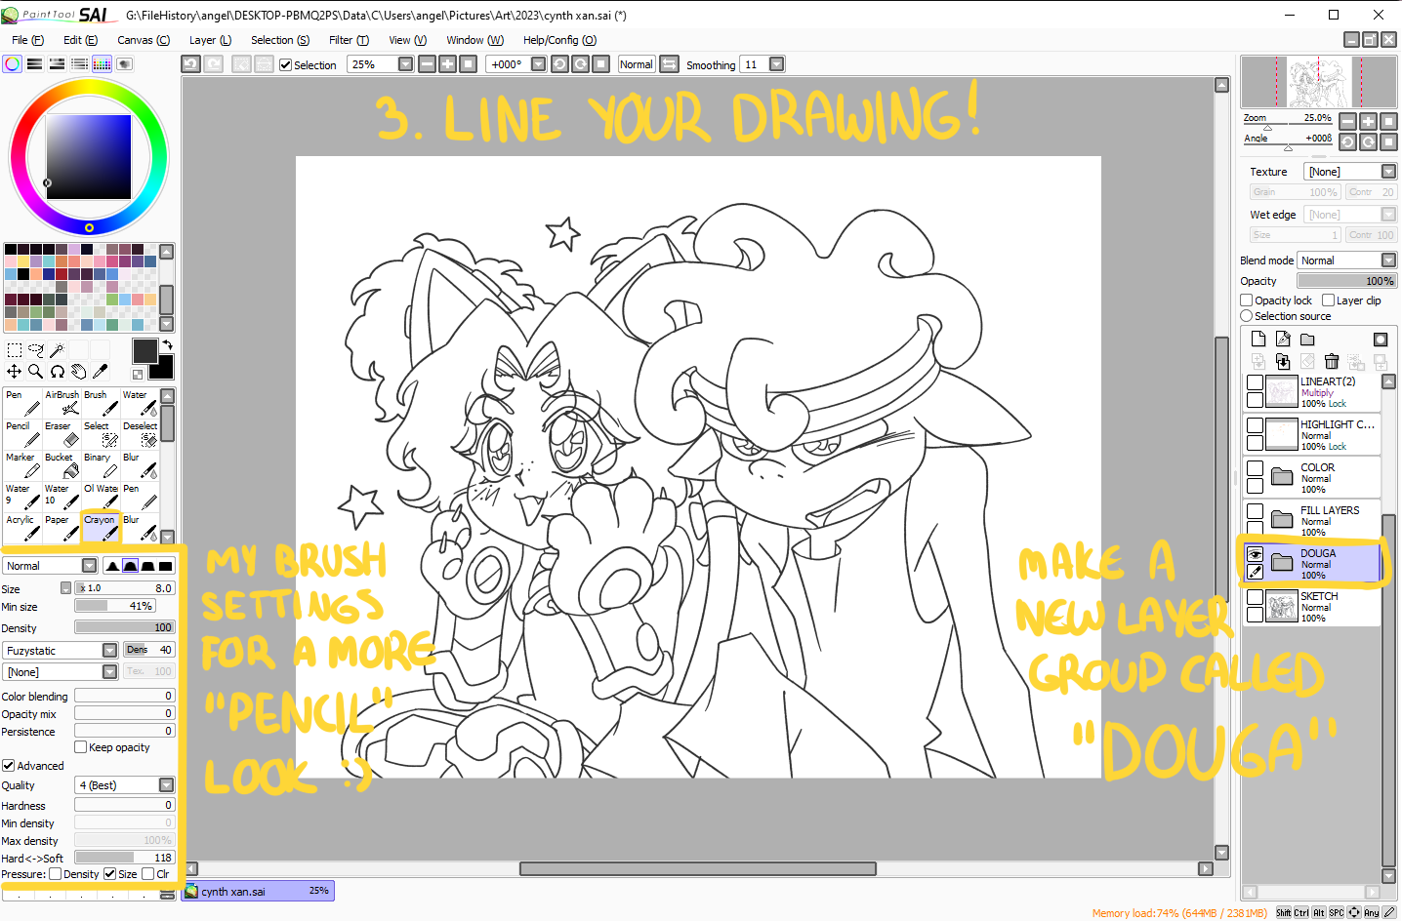Activate the Magic Wand selection tool
Screen dimensions: 1402x921
click(x=57, y=350)
